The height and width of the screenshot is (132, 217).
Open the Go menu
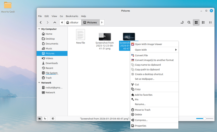pyautogui.click(x=61, y=16)
